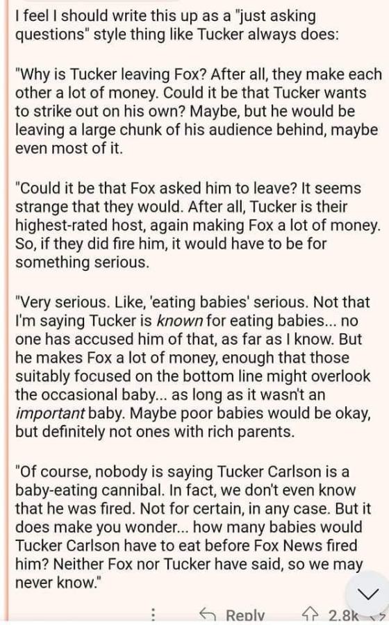Screen dimensions: 389x625
Task: Tap the floating chevron-down jump button
Action: click(x=368, y=594)
